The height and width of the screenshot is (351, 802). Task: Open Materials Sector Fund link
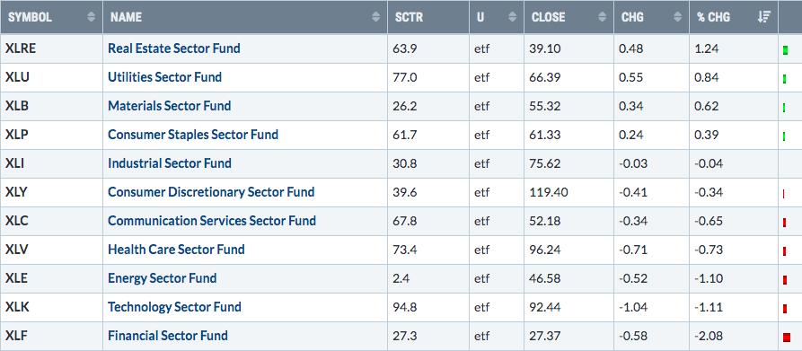click(170, 106)
